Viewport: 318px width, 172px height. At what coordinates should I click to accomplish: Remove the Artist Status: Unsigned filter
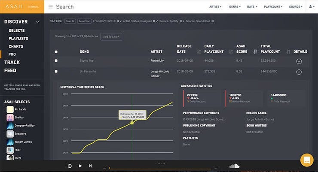tap(154, 21)
